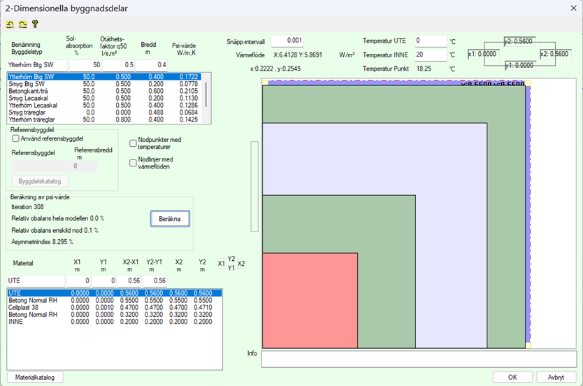Click the undo arrow toolbar icon
583x386 pixels.
[x=10, y=24]
